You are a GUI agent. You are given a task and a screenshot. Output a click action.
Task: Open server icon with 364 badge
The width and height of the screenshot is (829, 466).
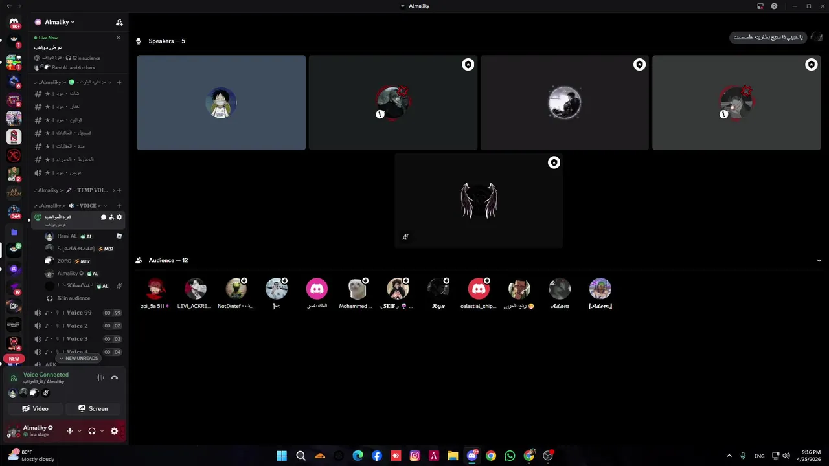(x=14, y=212)
